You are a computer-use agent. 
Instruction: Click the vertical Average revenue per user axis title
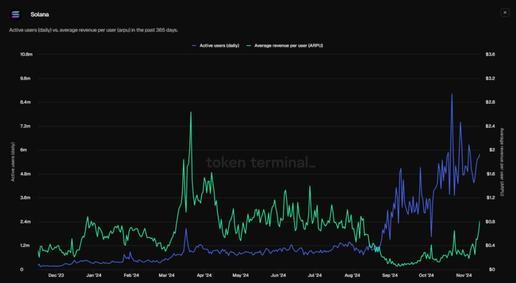pyautogui.click(x=502, y=162)
